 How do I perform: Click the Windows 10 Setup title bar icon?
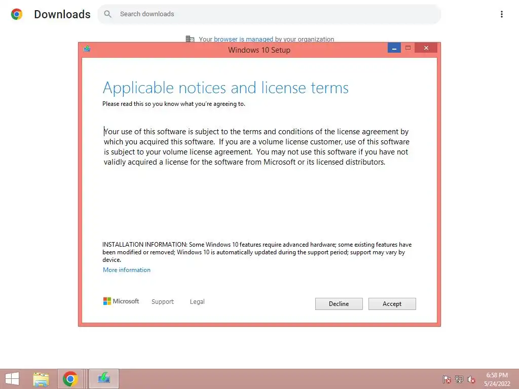click(x=87, y=49)
